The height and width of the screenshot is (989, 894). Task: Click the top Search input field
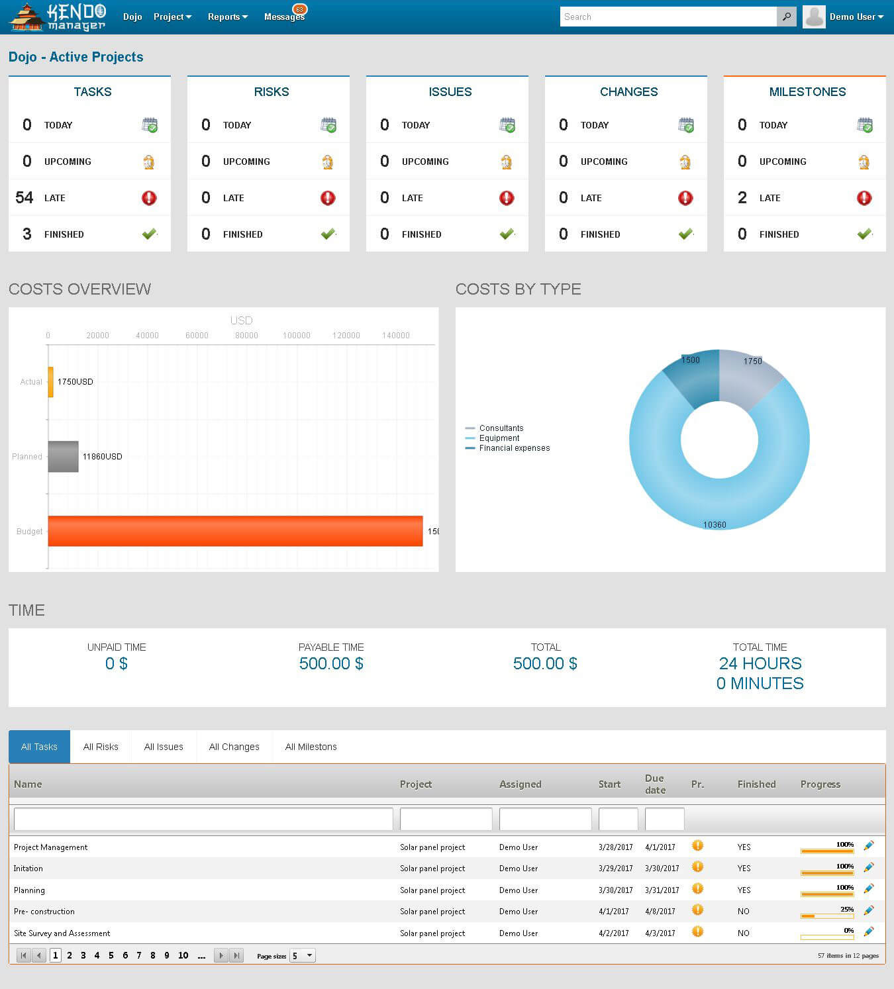pyautogui.click(x=669, y=17)
